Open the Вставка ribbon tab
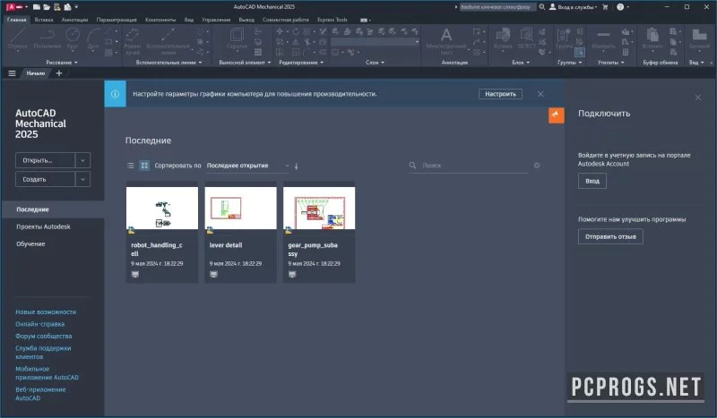 [x=44, y=20]
